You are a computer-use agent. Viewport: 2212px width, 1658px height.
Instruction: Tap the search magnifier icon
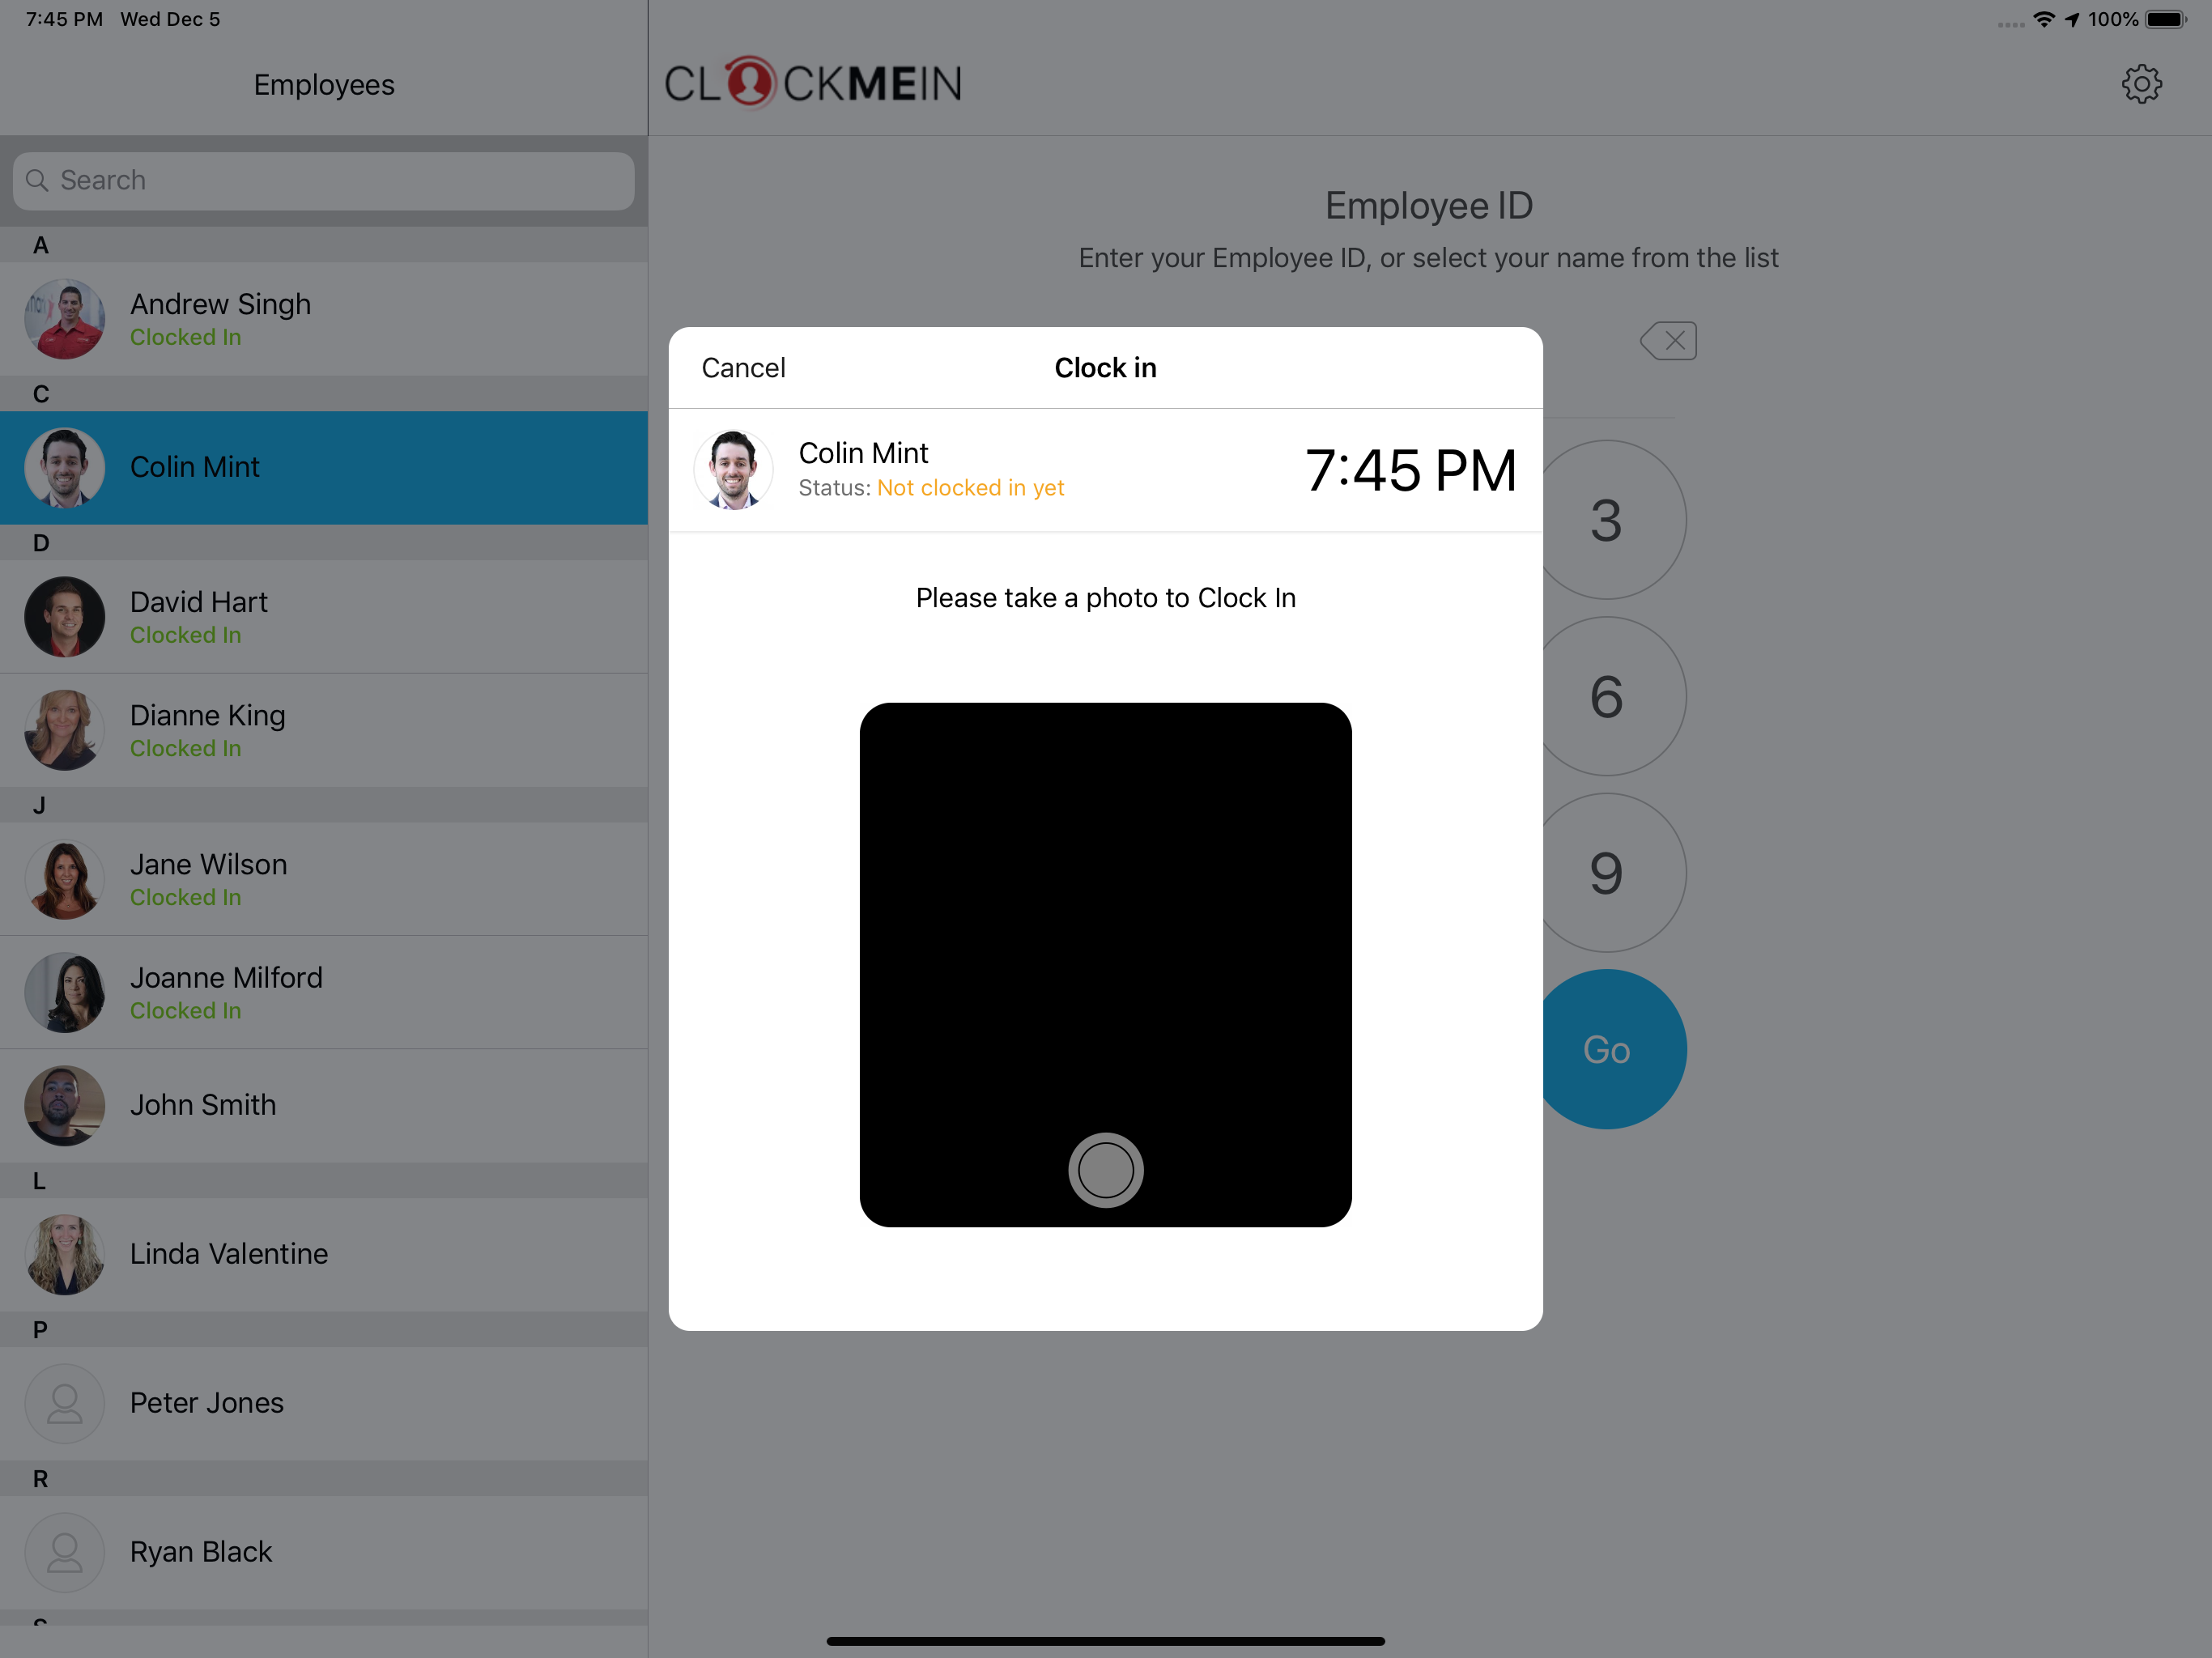[37, 180]
